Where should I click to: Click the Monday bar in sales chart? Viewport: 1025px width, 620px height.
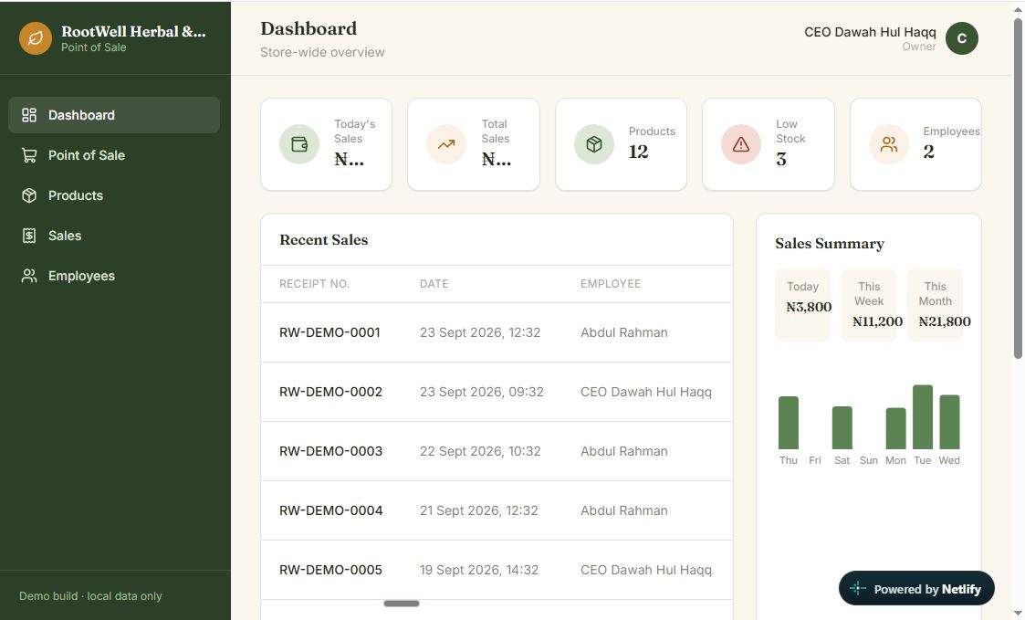pyautogui.click(x=895, y=428)
